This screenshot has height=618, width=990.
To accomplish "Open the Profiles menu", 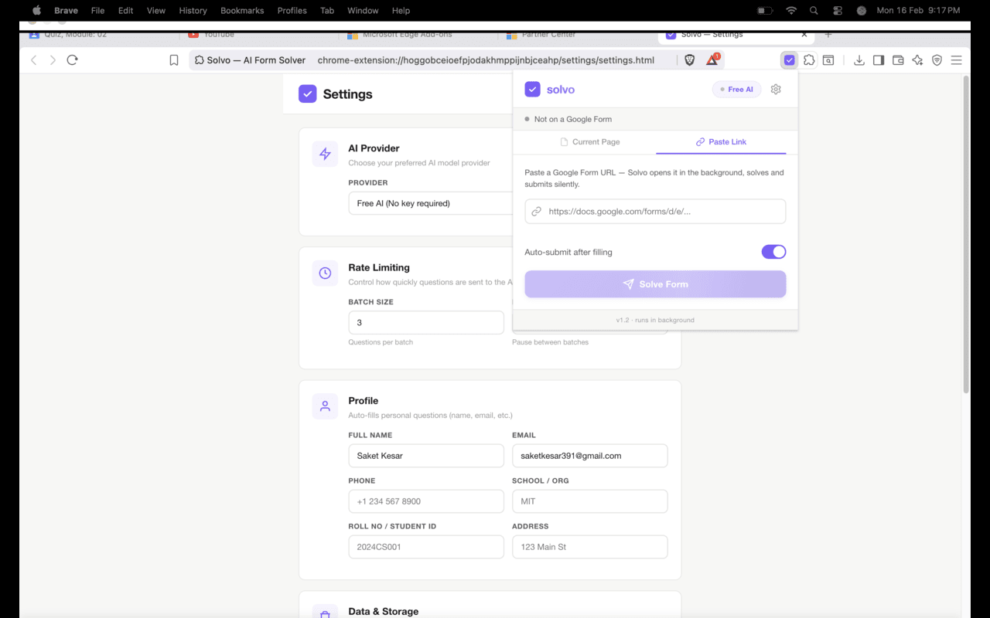I will [292, 11].
